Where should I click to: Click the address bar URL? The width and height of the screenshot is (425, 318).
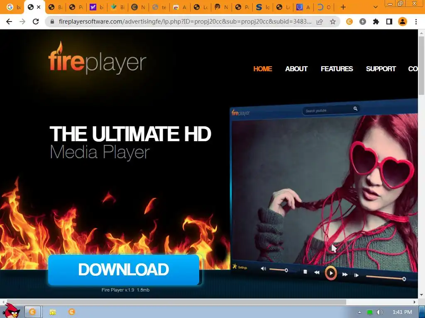pyautogui.click(x=185, y=22)
